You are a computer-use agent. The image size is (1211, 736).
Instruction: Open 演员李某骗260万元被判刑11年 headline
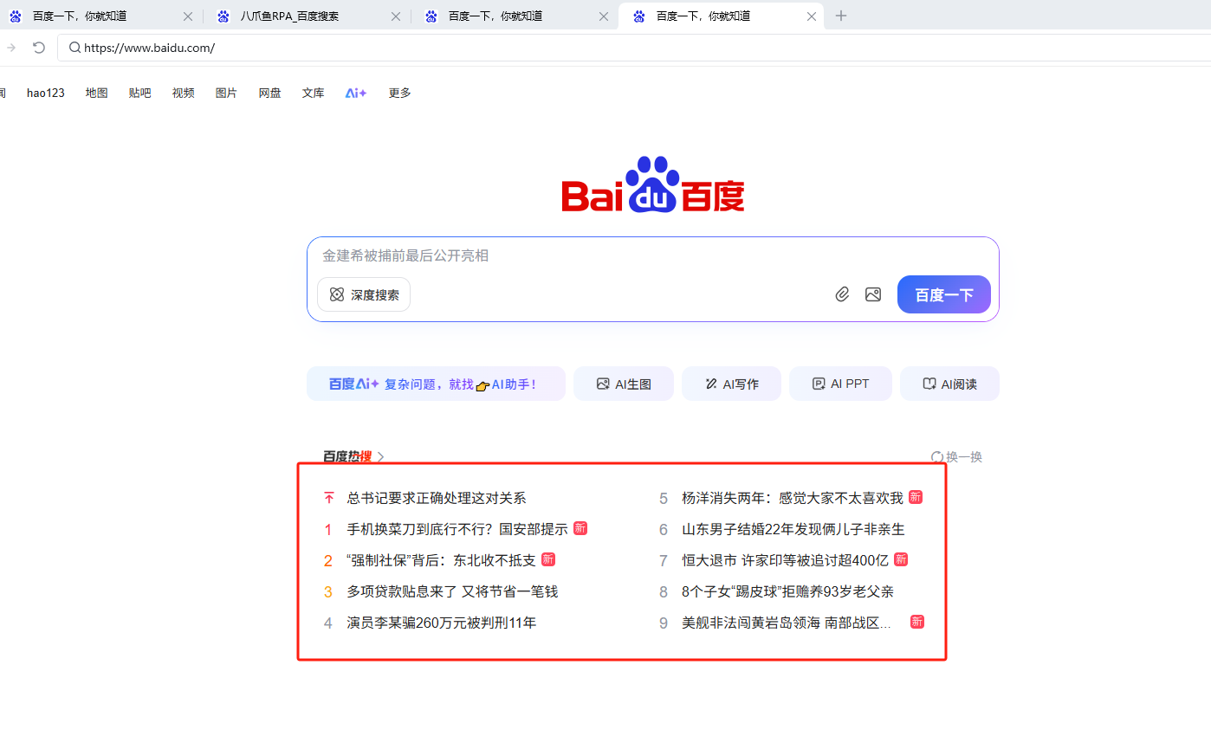(x=442, y=623)
